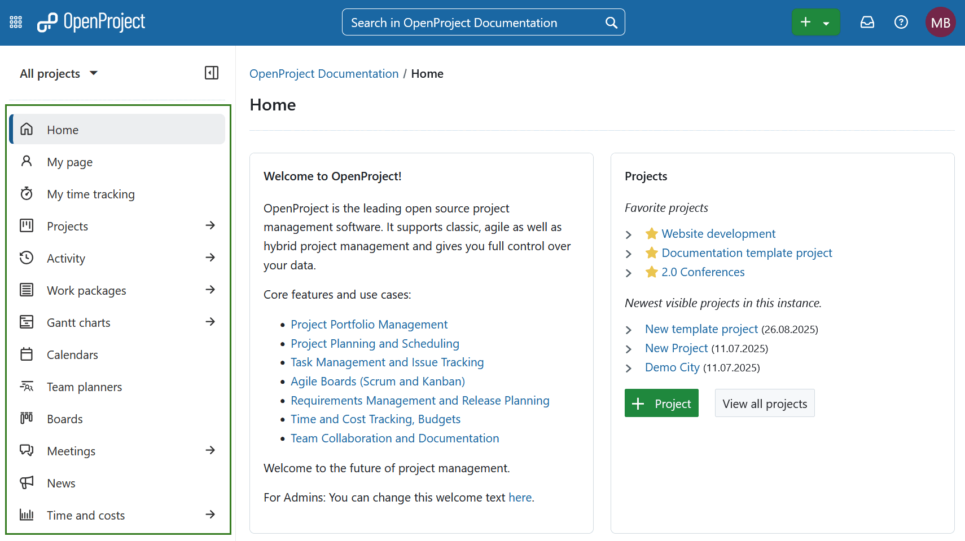Select My page in the sidebar
965x541 pixels.
tap(69, 162)
